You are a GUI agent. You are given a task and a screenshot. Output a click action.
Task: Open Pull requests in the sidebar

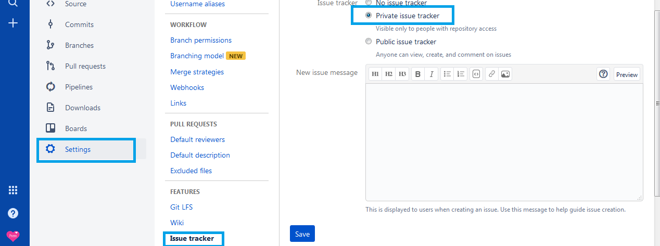point(85,66)
